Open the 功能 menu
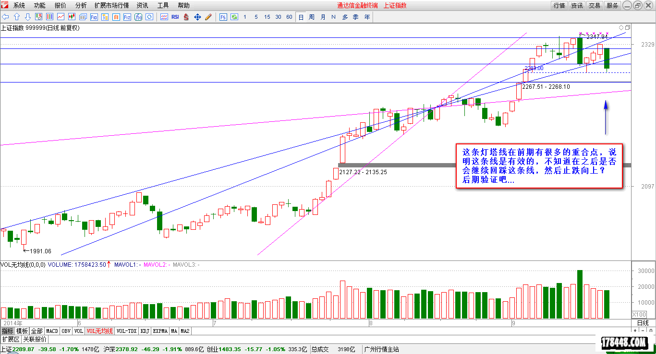The height and width of the screenshot is (354, 656). [x=40, y=5]
